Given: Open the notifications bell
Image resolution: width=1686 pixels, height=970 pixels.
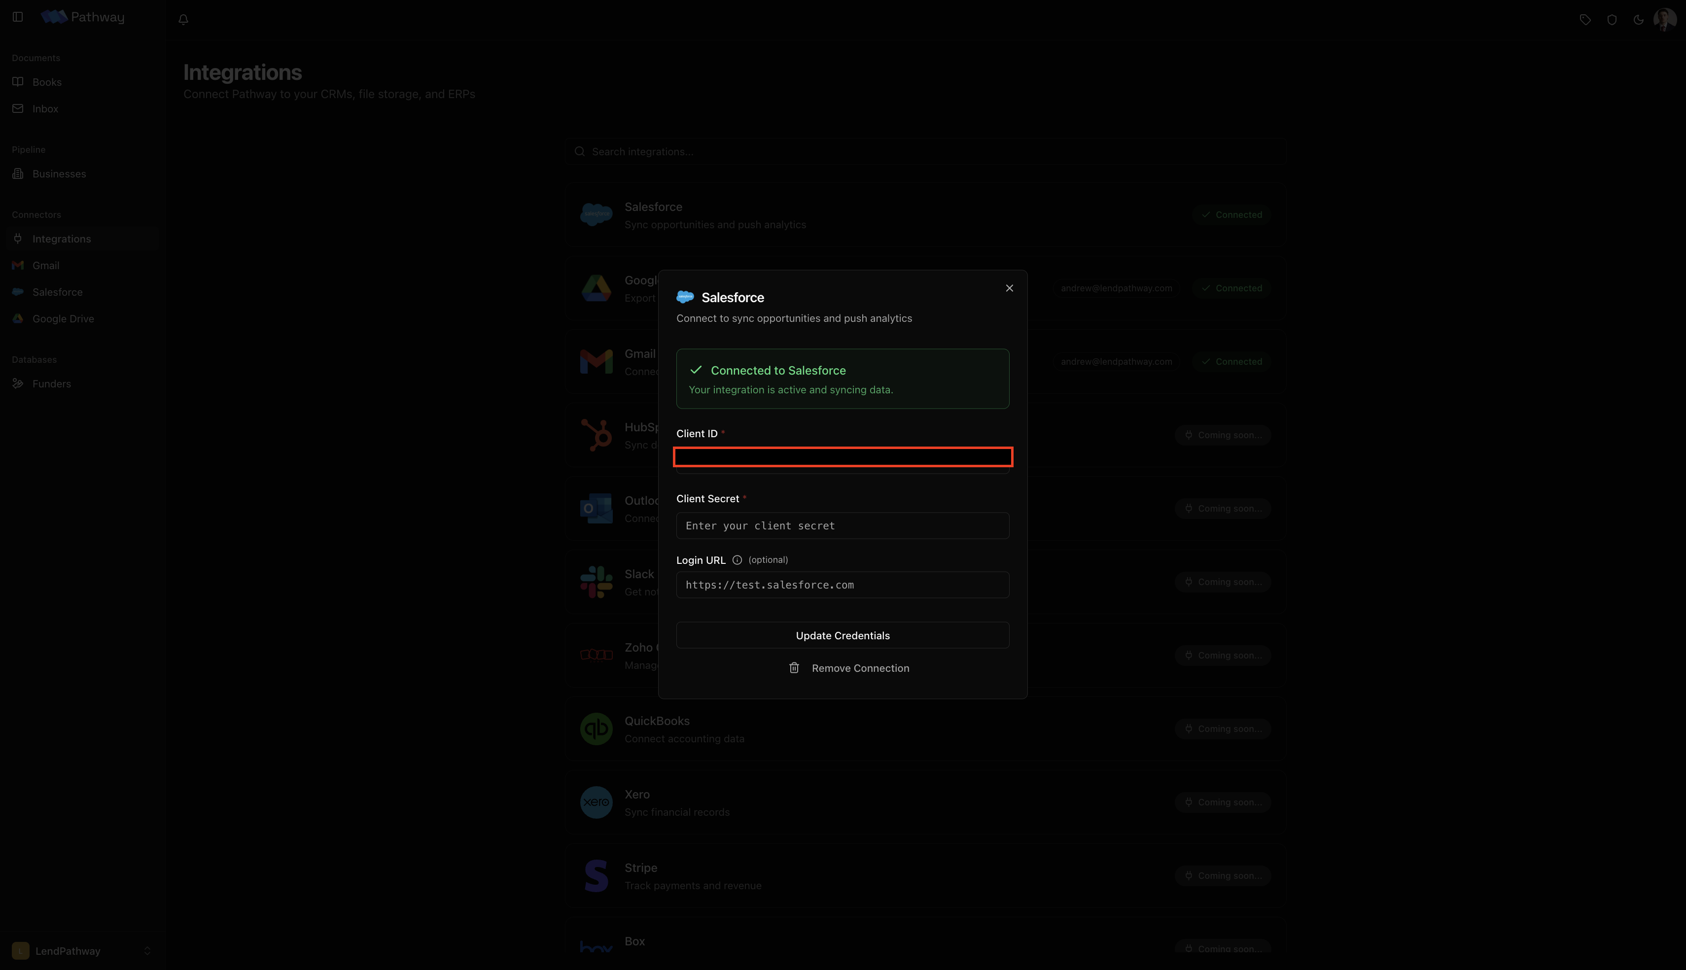Looking at the screenshot, I should 183,19.
